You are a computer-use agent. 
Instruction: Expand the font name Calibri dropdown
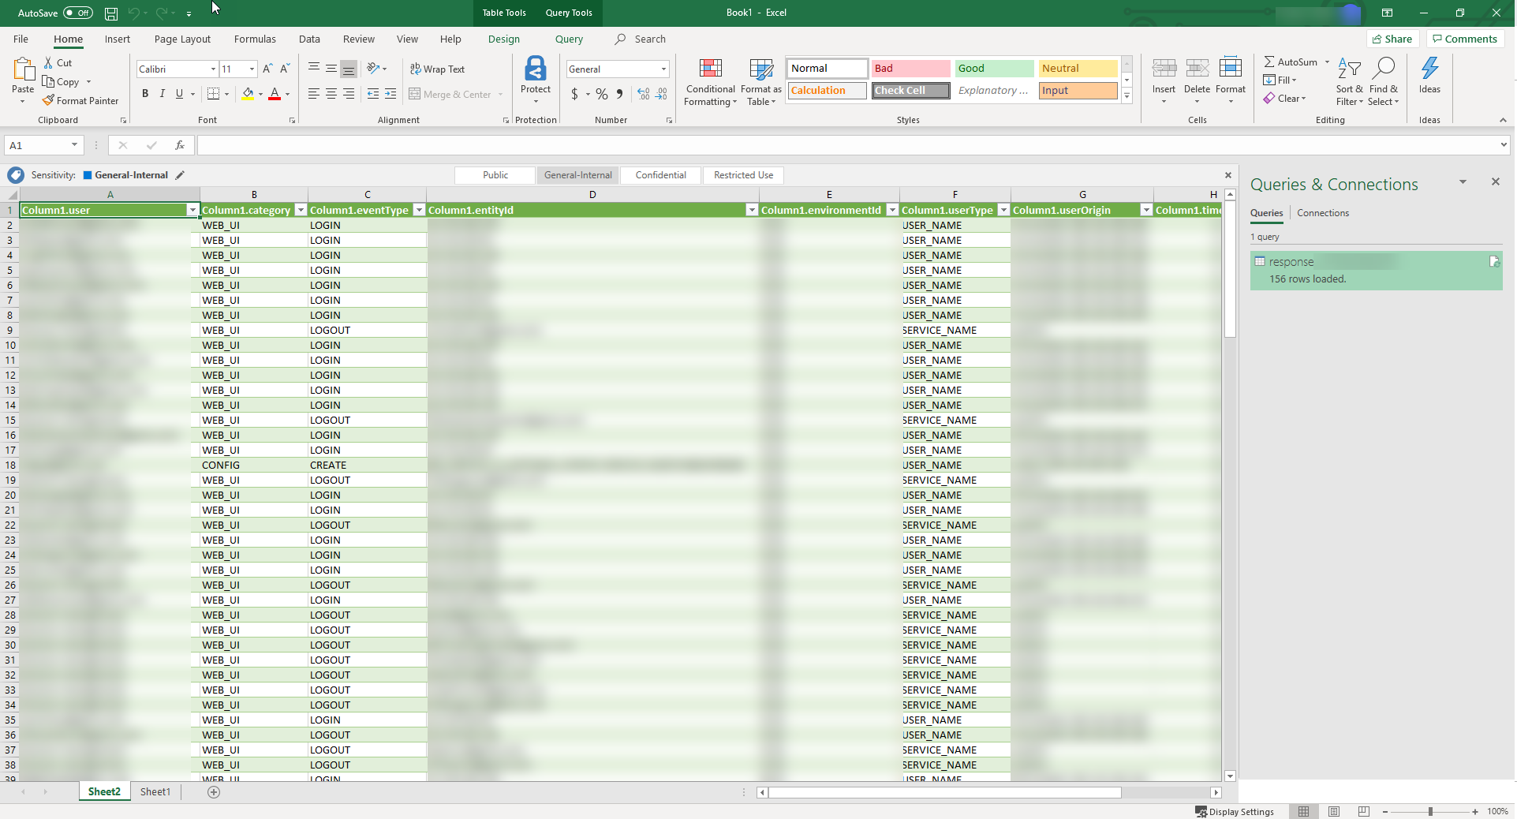(213, 69)
